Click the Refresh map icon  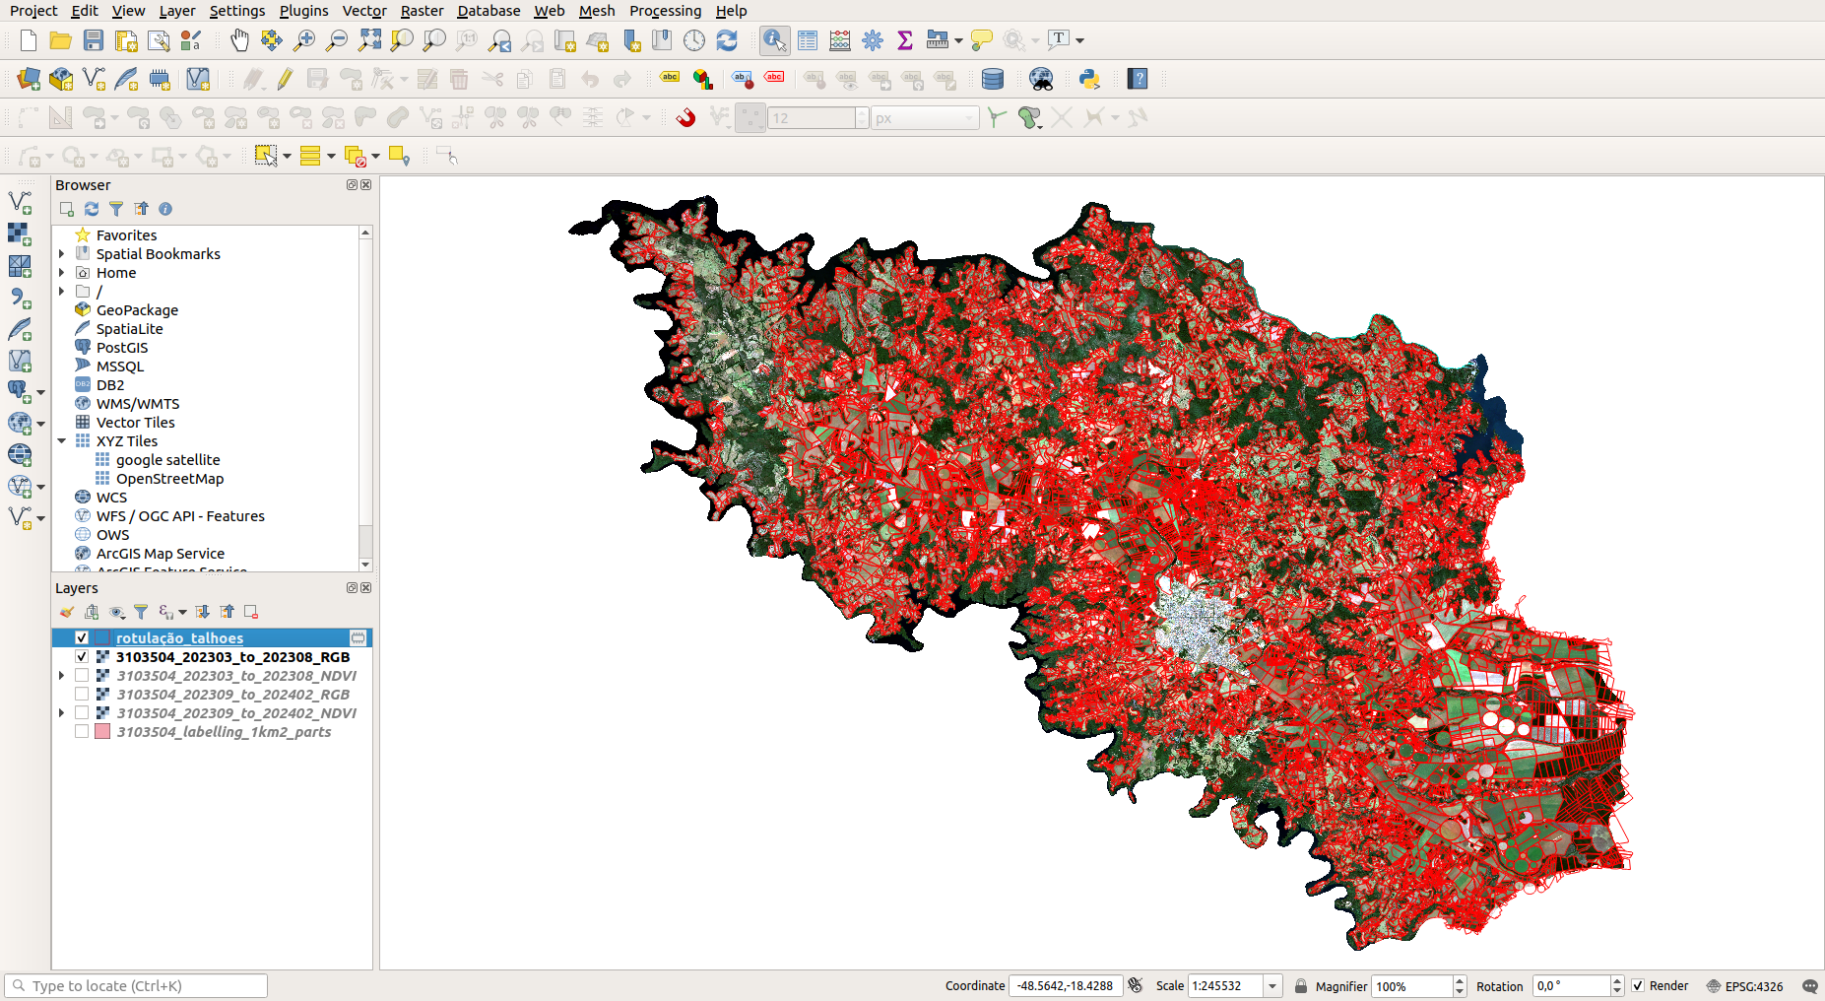point(727,40)
